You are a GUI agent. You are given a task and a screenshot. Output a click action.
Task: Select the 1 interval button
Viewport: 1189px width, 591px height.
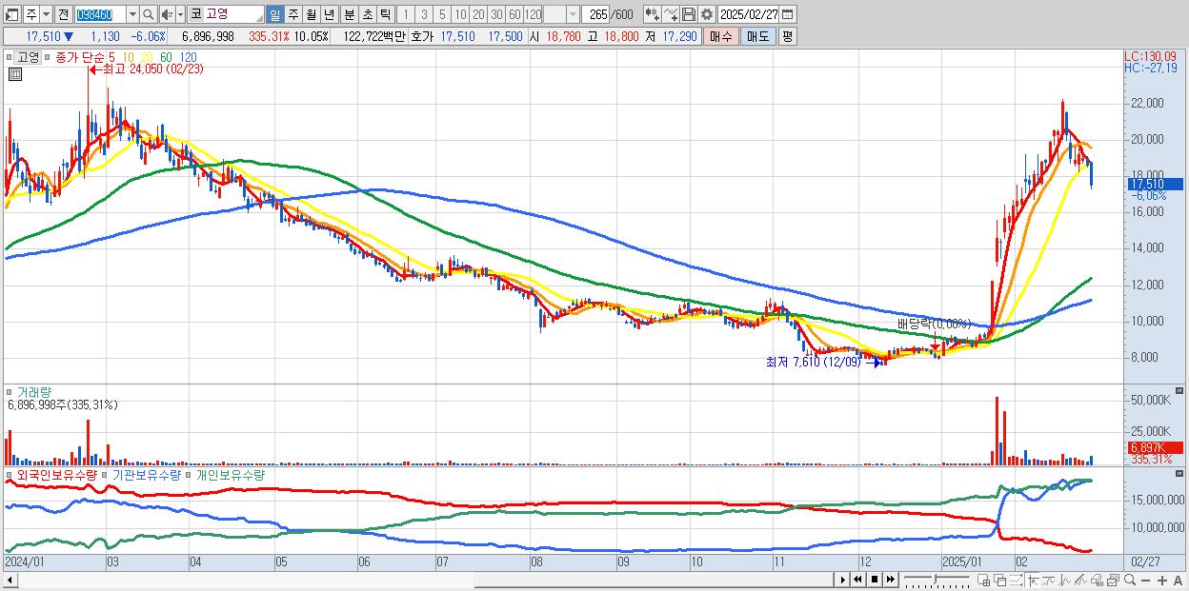(405, 14)
